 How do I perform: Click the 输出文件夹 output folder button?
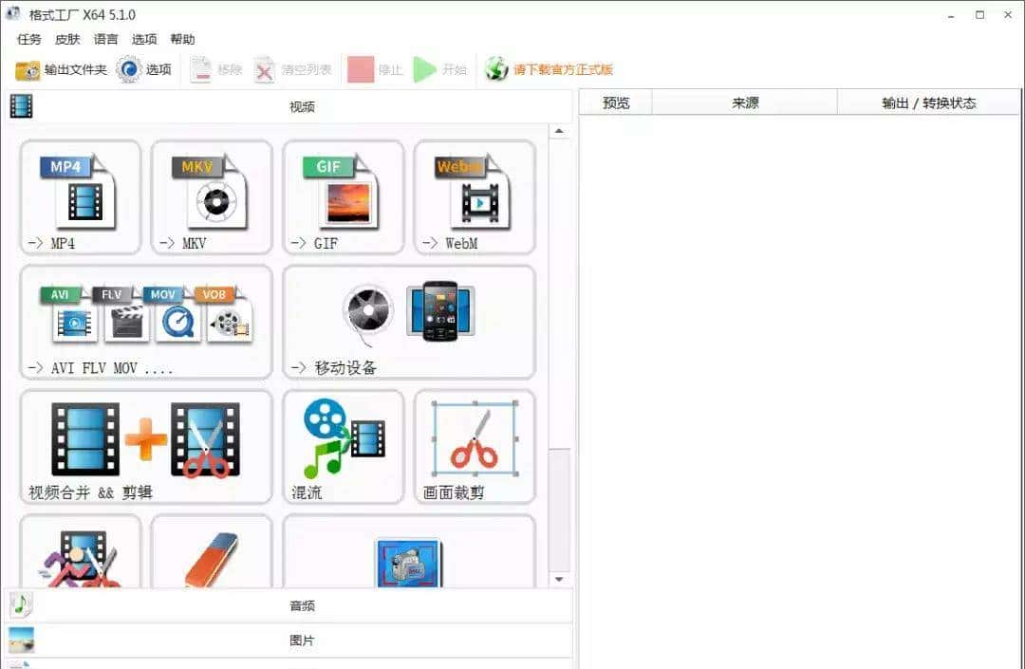pyautogui.click(x=62, y=69)
